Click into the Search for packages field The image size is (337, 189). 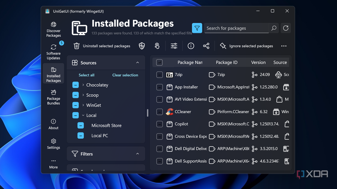(236, 28)
